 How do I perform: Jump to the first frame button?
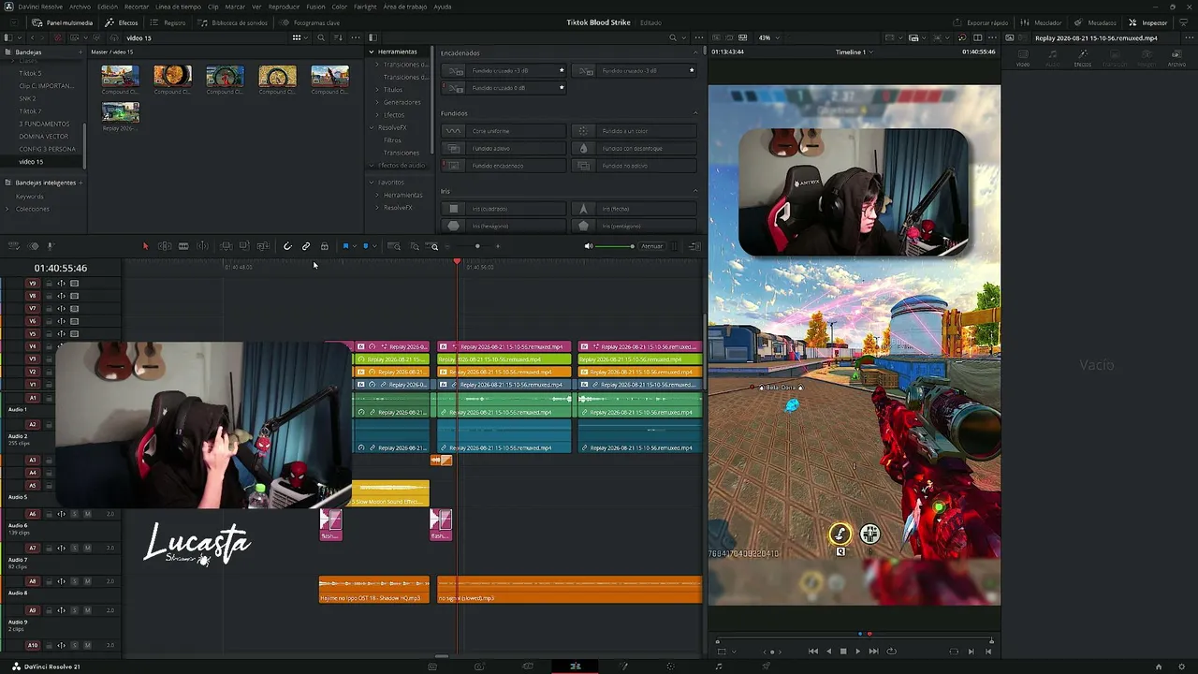(x=812, y=652)
